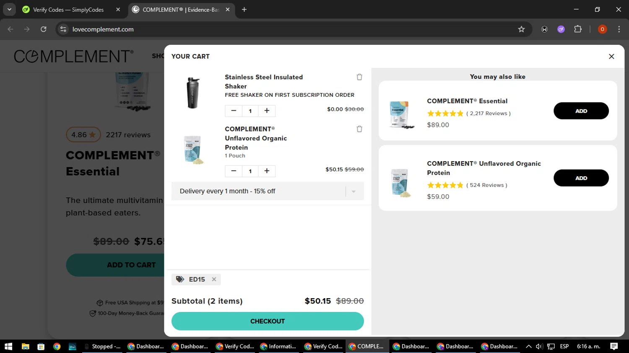View COMPLEMENT Essential recommendation thumbnail
Image resolution: width=629 pixels, height=353 pixels.
pos(401,114)
